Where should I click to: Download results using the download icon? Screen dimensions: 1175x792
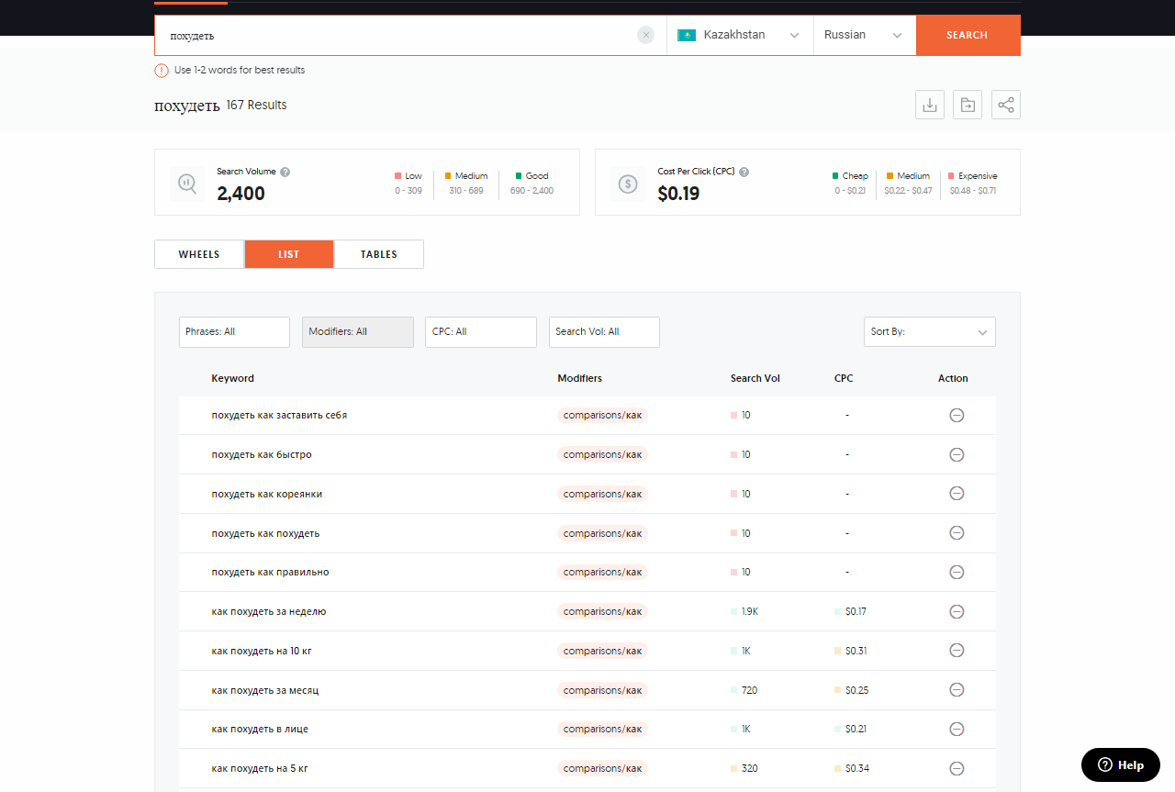[x=930, y=105]
